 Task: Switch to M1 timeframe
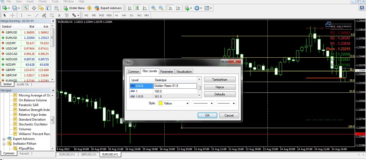(86, 15)
